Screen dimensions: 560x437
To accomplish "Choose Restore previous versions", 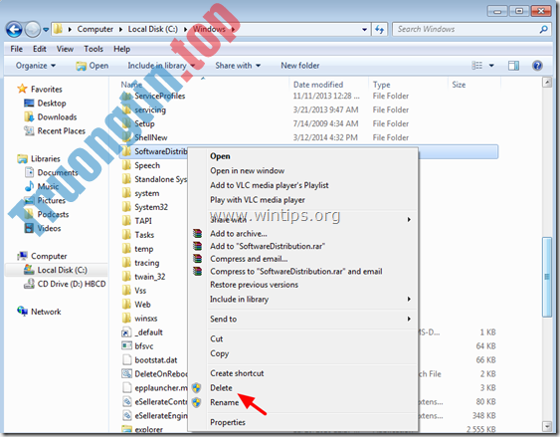I will coord(254,285).
